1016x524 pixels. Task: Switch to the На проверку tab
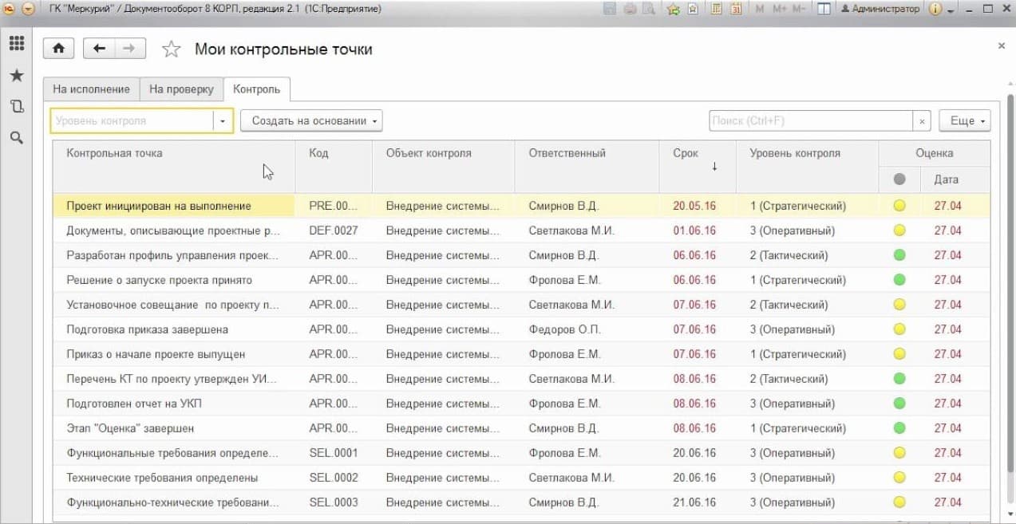tap(181, 89)
